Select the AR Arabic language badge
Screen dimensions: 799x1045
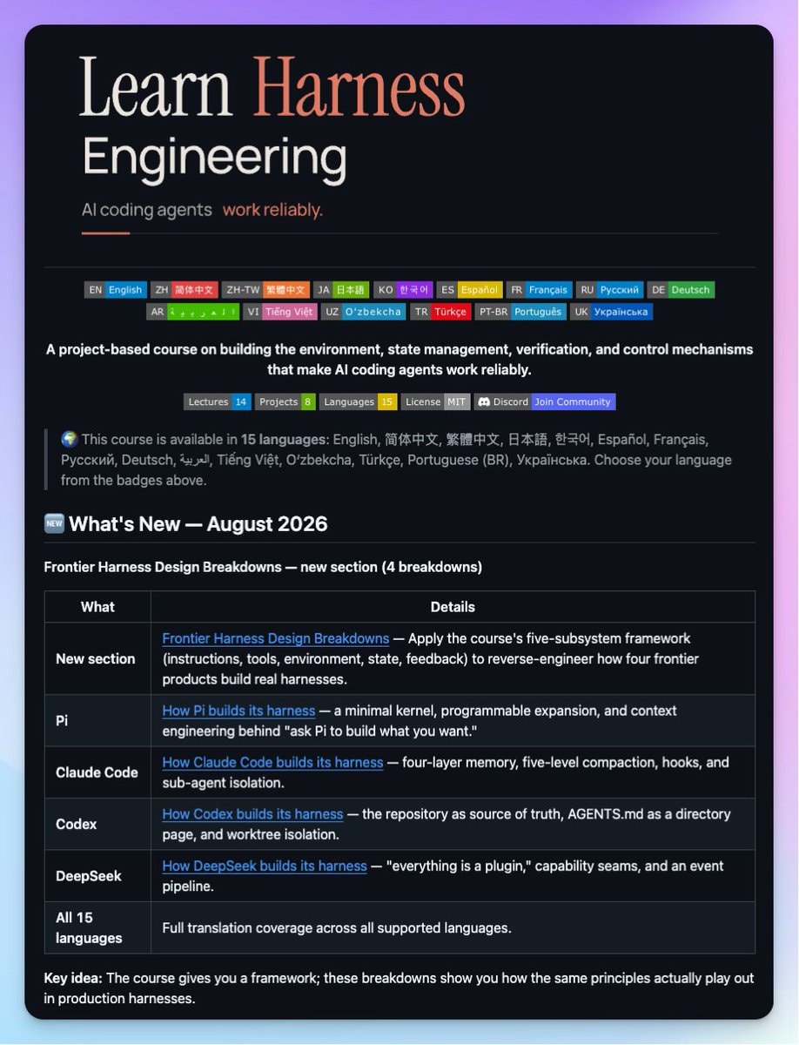tap(192, 312)
